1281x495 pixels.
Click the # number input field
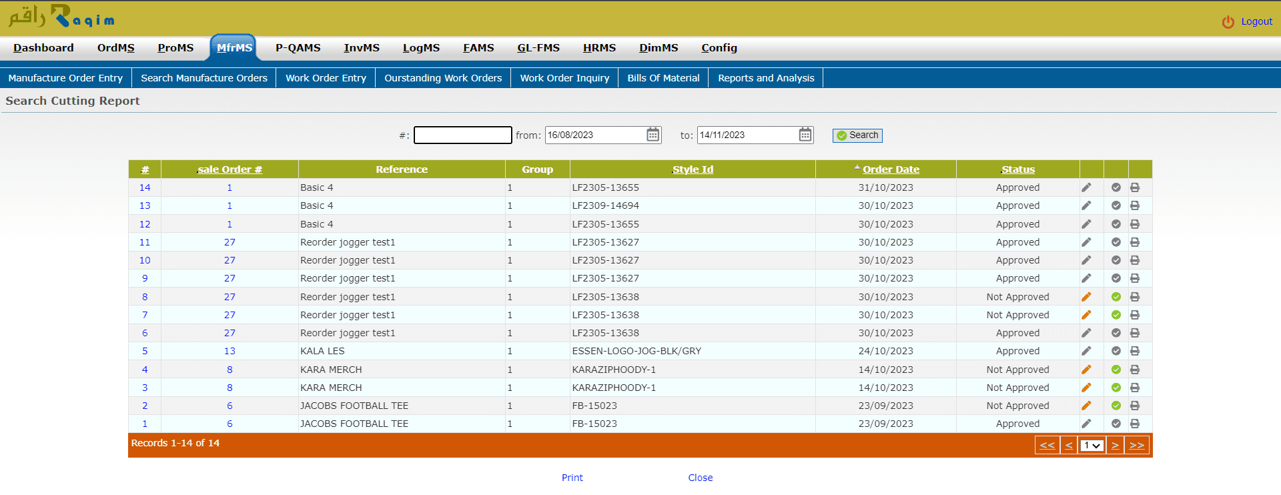462,135
